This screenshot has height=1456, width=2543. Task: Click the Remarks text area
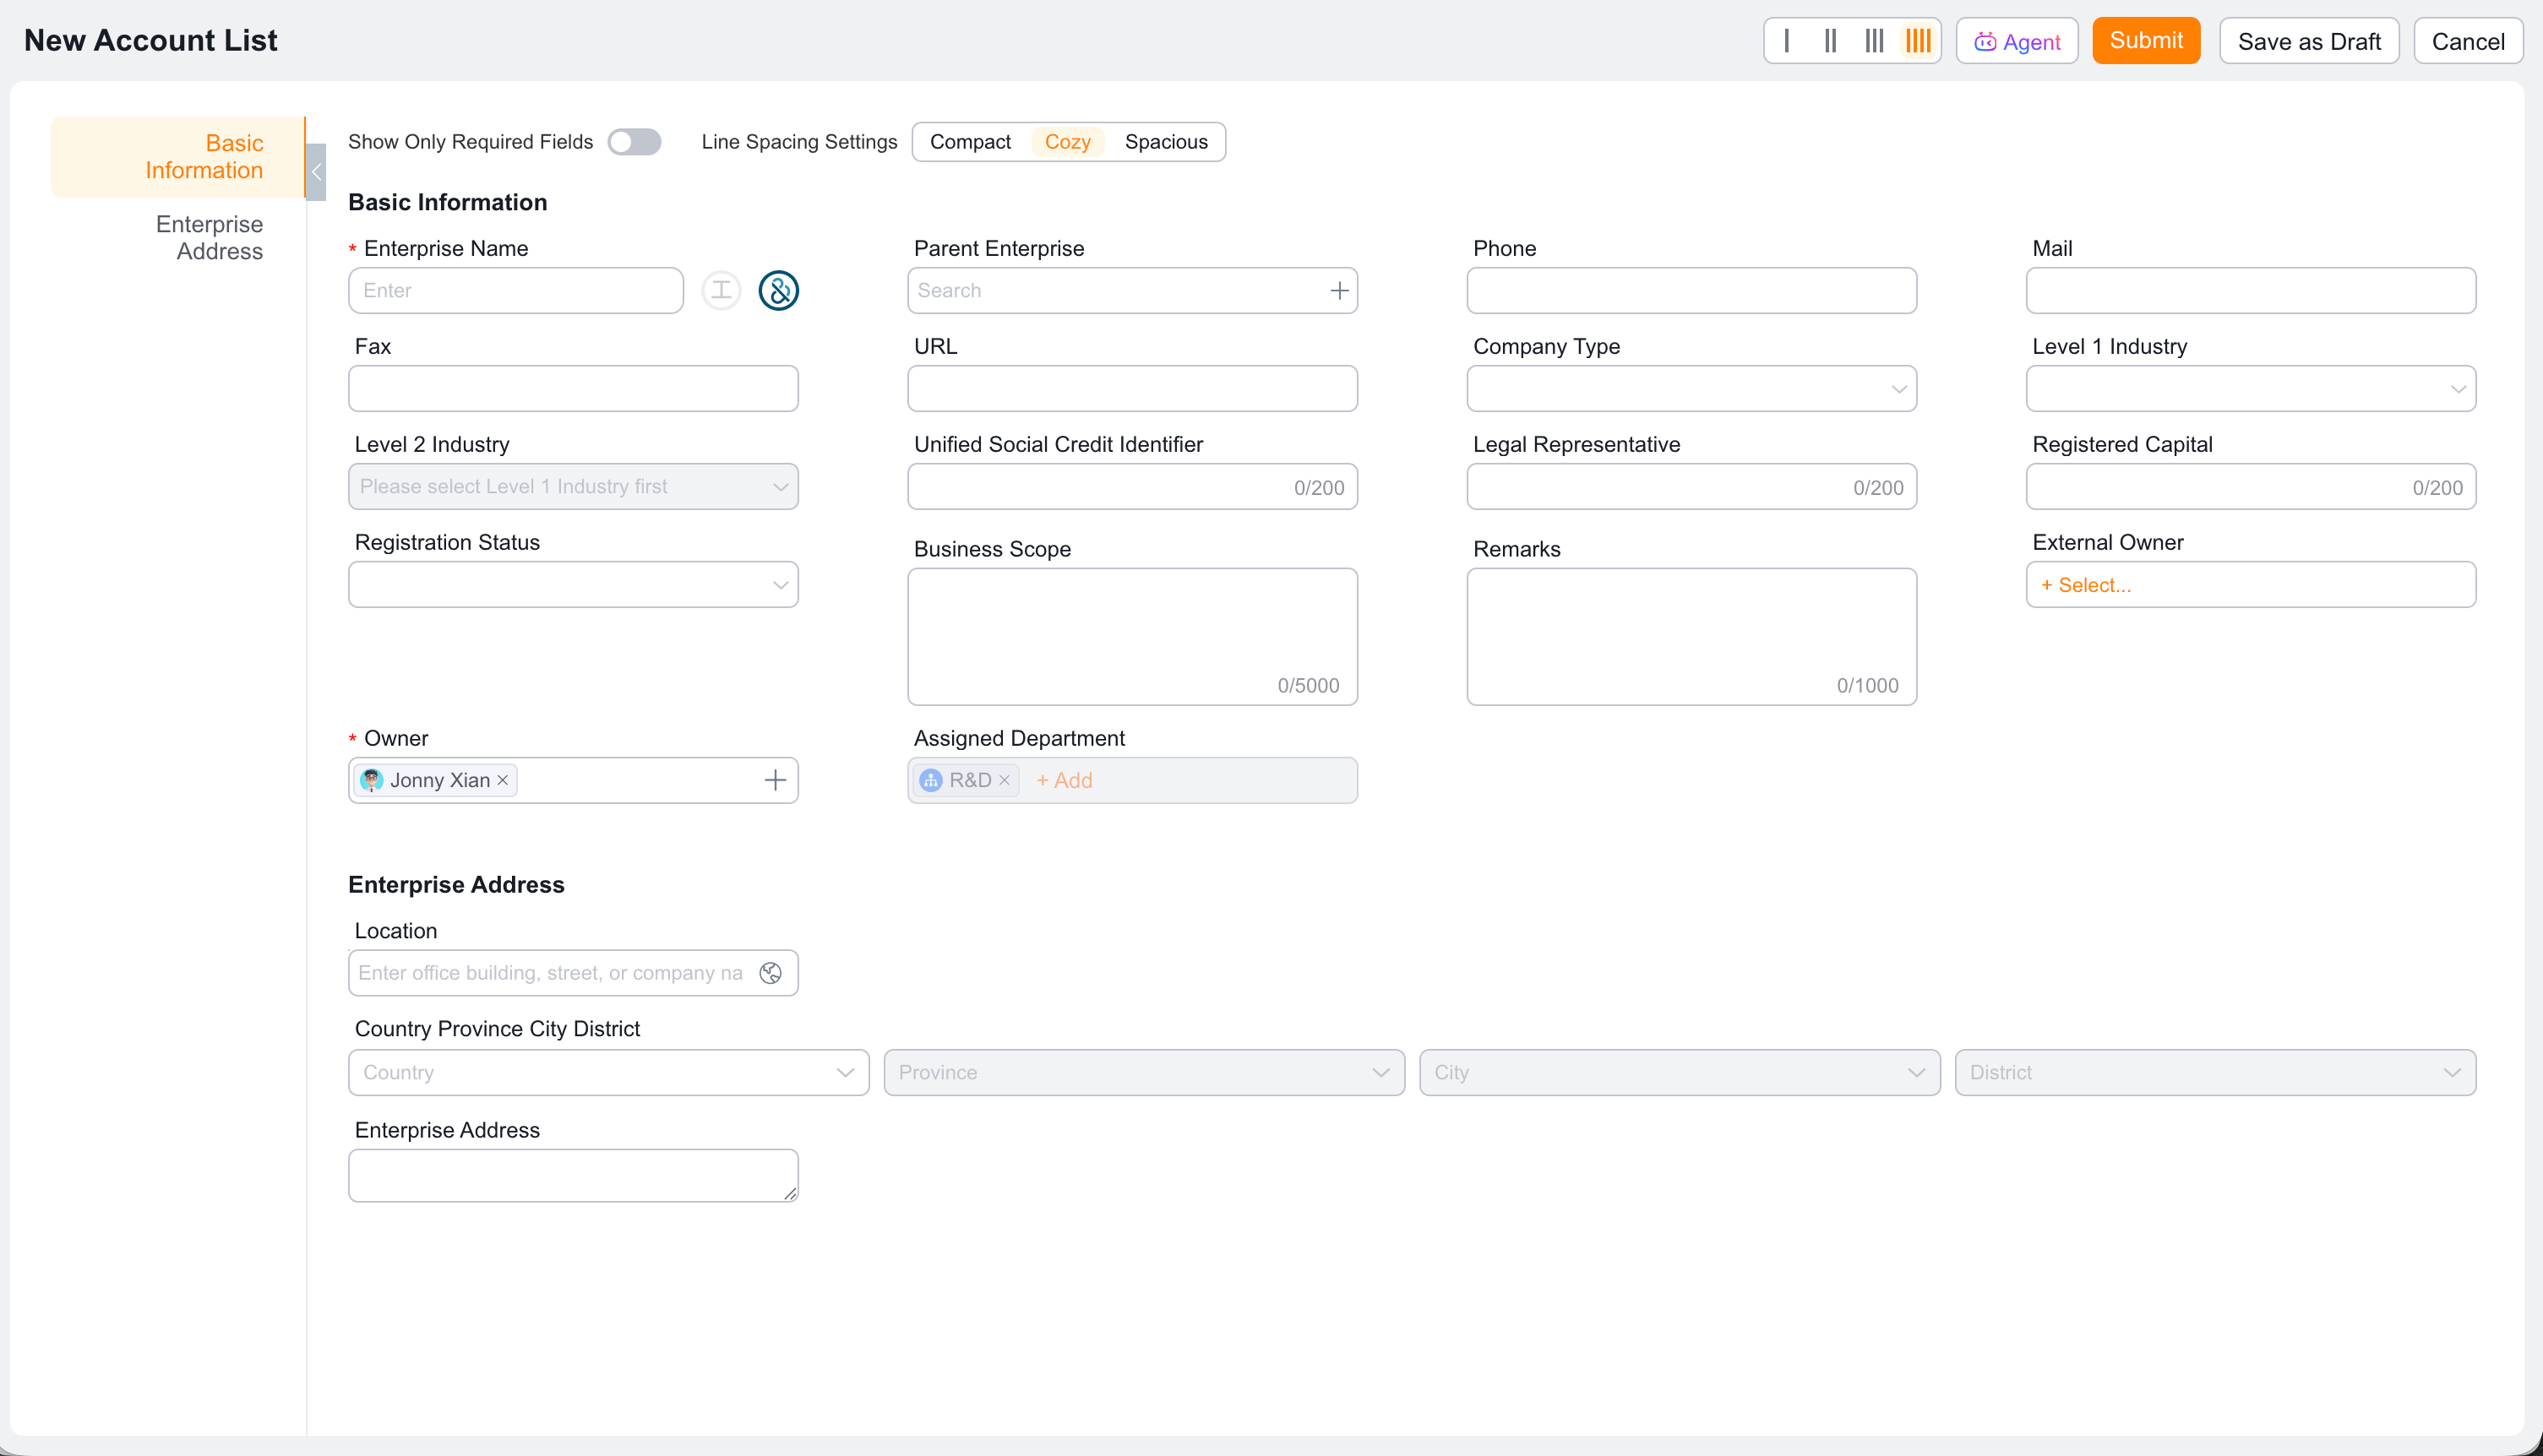pos(1691,636)
